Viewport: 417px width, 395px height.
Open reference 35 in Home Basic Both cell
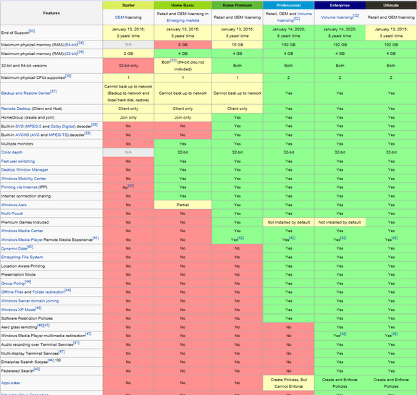tap(173, 60)
